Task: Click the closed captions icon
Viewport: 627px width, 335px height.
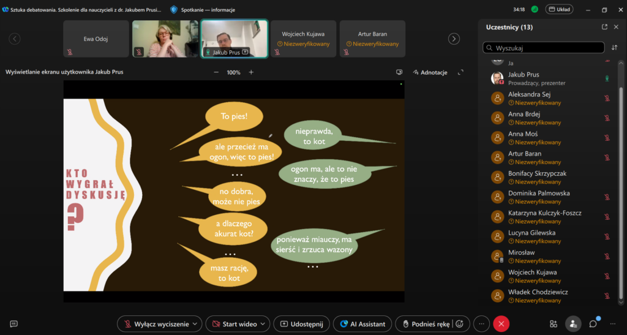Action: 13,324
